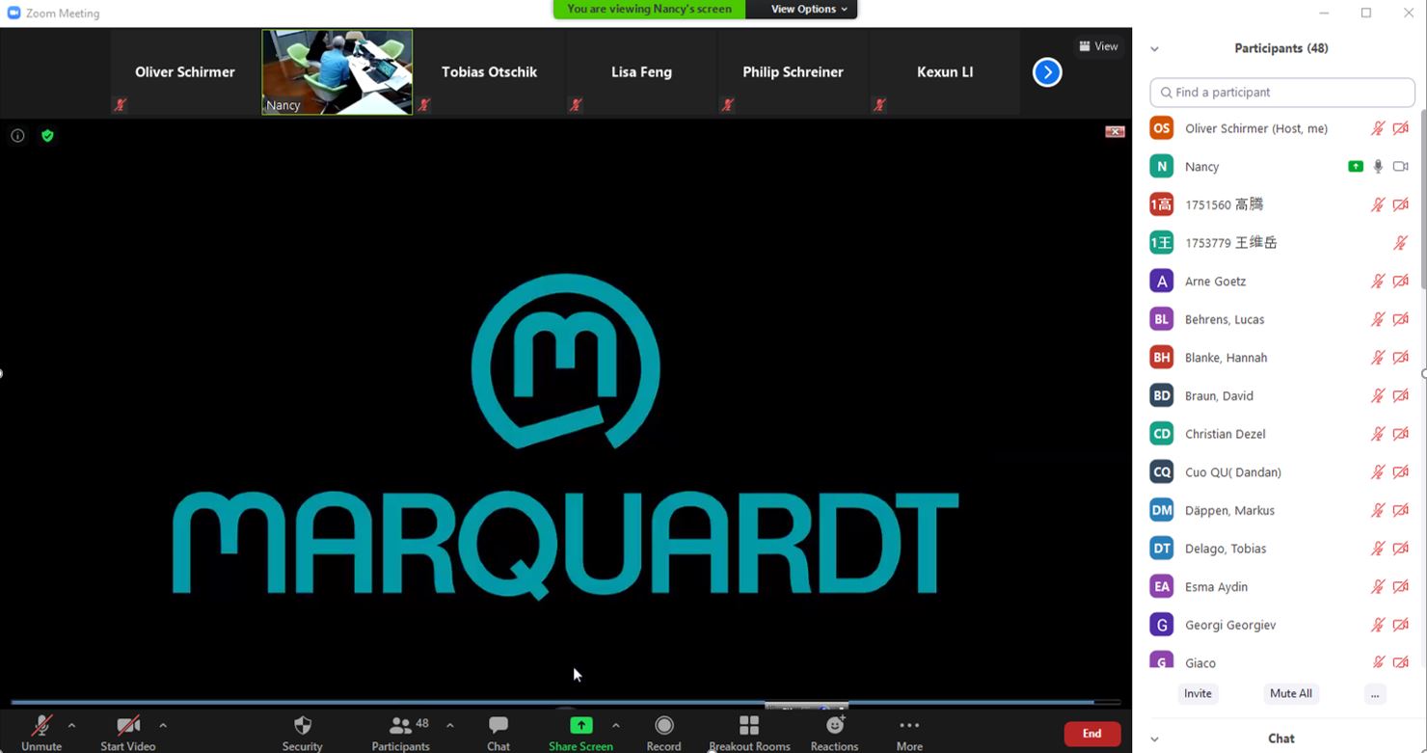Select participant Delago, Tobias
Viewport: 1427px width, 753px height.
[x=1281, y=549]
